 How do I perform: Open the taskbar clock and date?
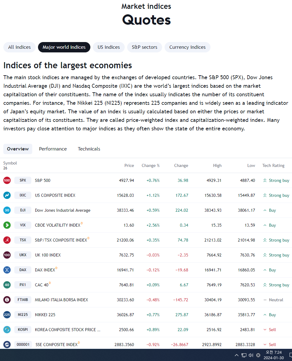click(274, 355)
